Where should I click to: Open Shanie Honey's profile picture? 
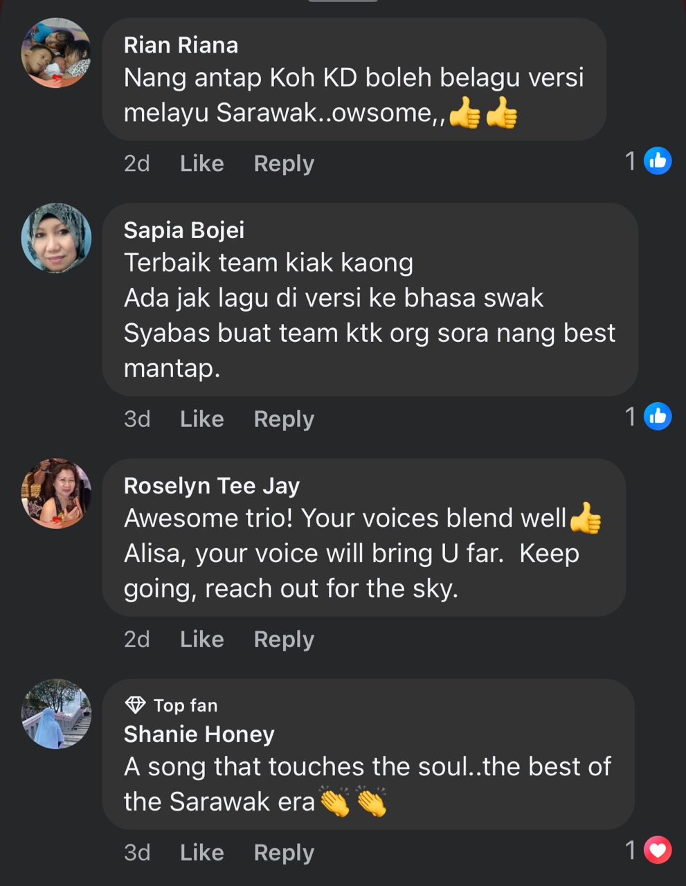(x=56, y=714)
